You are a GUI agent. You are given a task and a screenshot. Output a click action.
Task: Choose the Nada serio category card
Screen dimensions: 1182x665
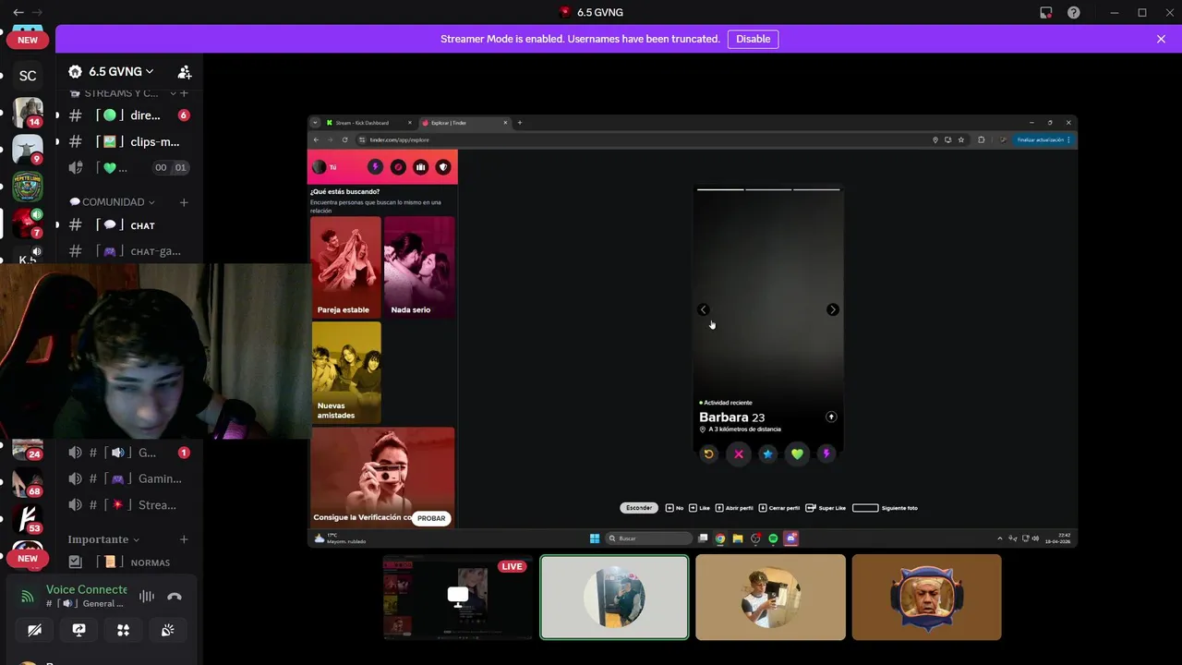(x=419, y=267)
